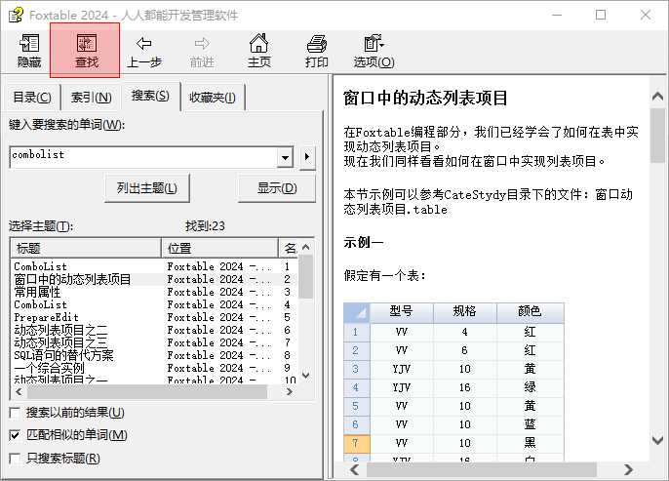
Task: Click content pane scroll left arrow
Action: click(355, 470)
